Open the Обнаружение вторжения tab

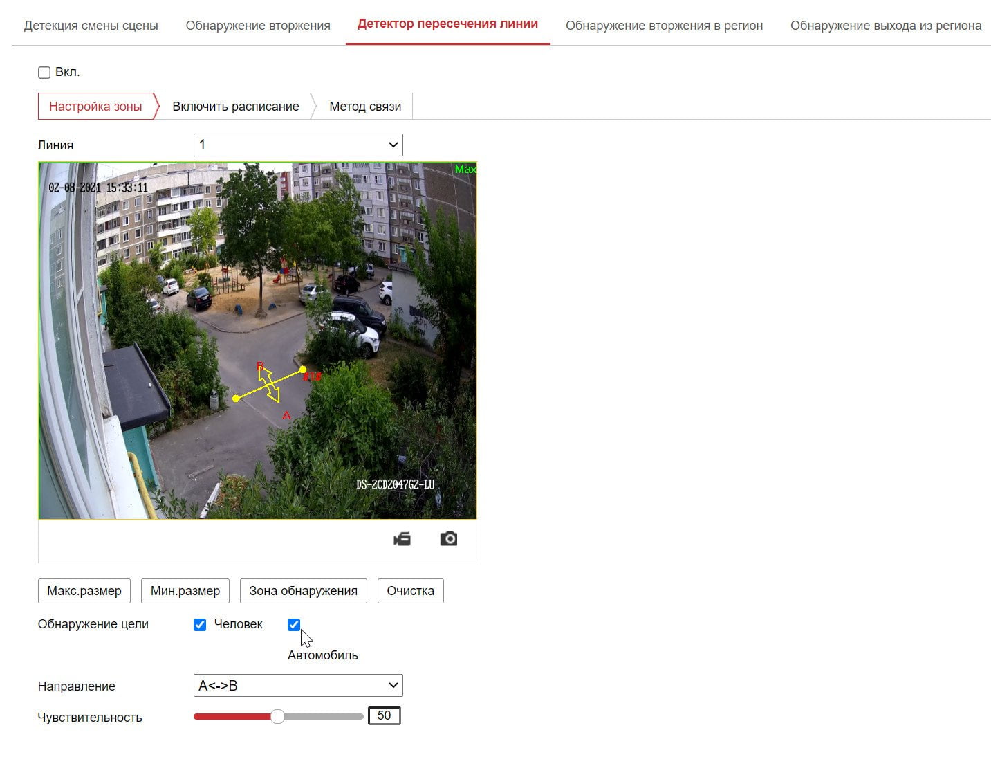click(258, 26)
